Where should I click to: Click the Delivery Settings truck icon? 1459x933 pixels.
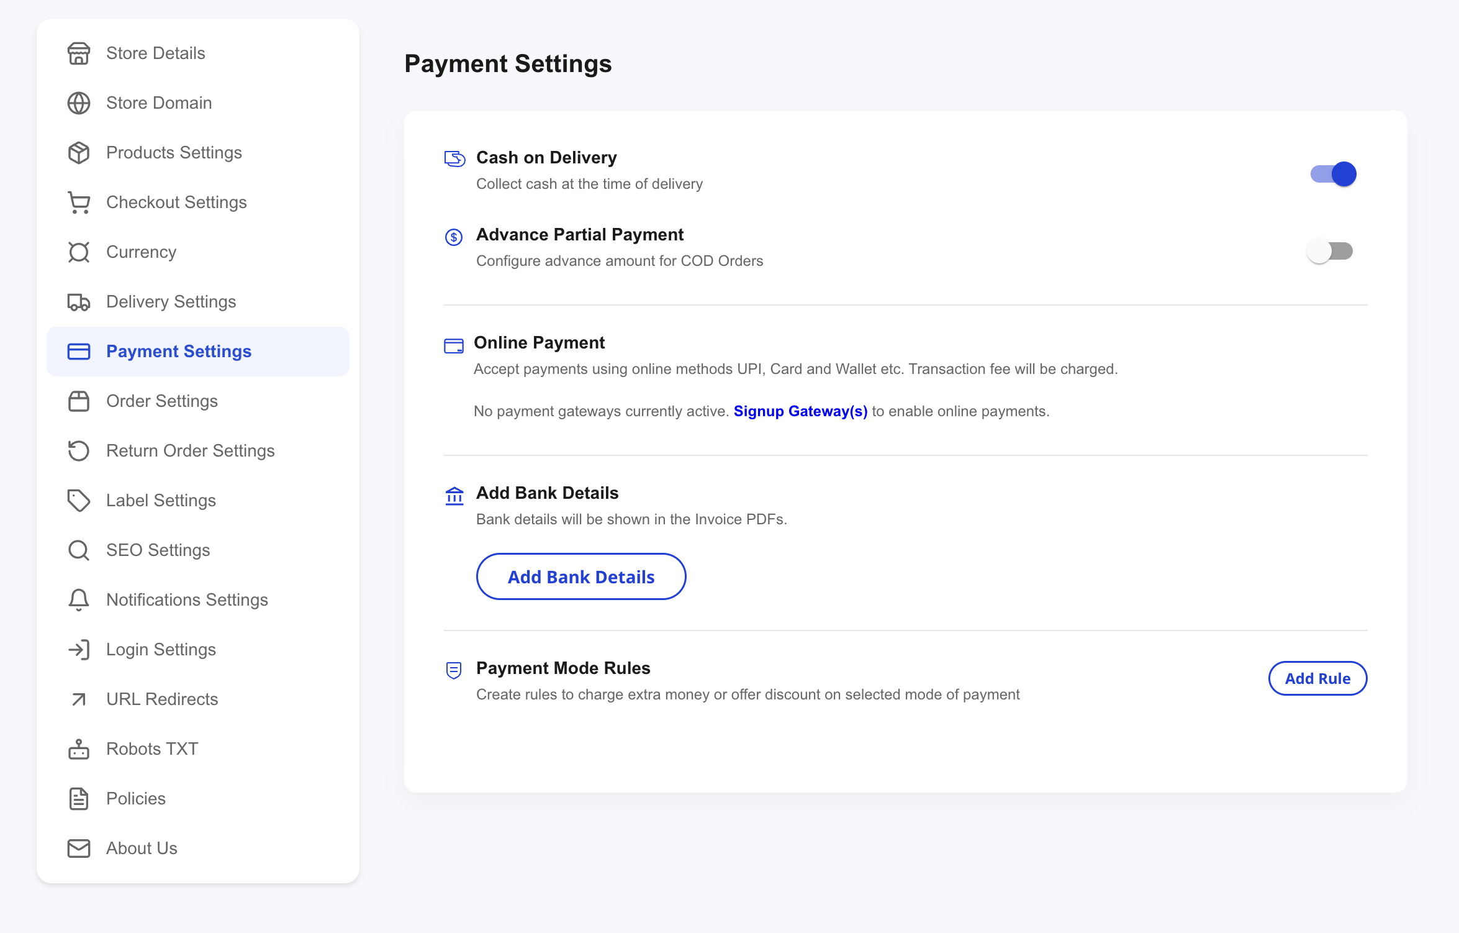tap(78, 302)
